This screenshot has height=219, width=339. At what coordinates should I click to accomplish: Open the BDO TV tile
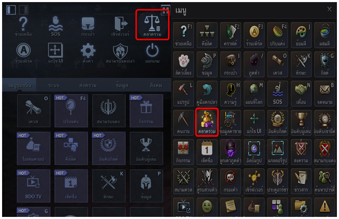(x=33, y=186)
